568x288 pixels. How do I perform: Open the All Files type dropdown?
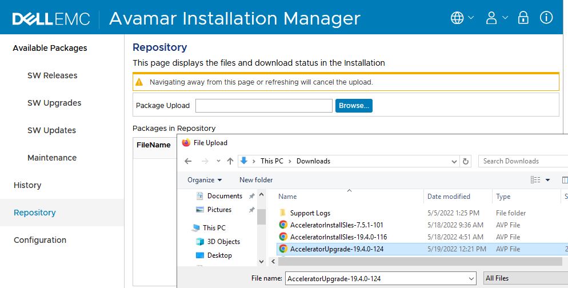[525, 278]
